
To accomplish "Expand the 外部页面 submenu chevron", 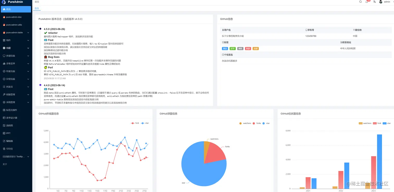I will 28,56.
